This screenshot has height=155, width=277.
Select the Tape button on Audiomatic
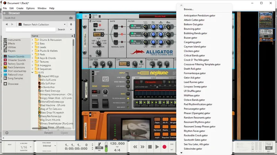157,119
